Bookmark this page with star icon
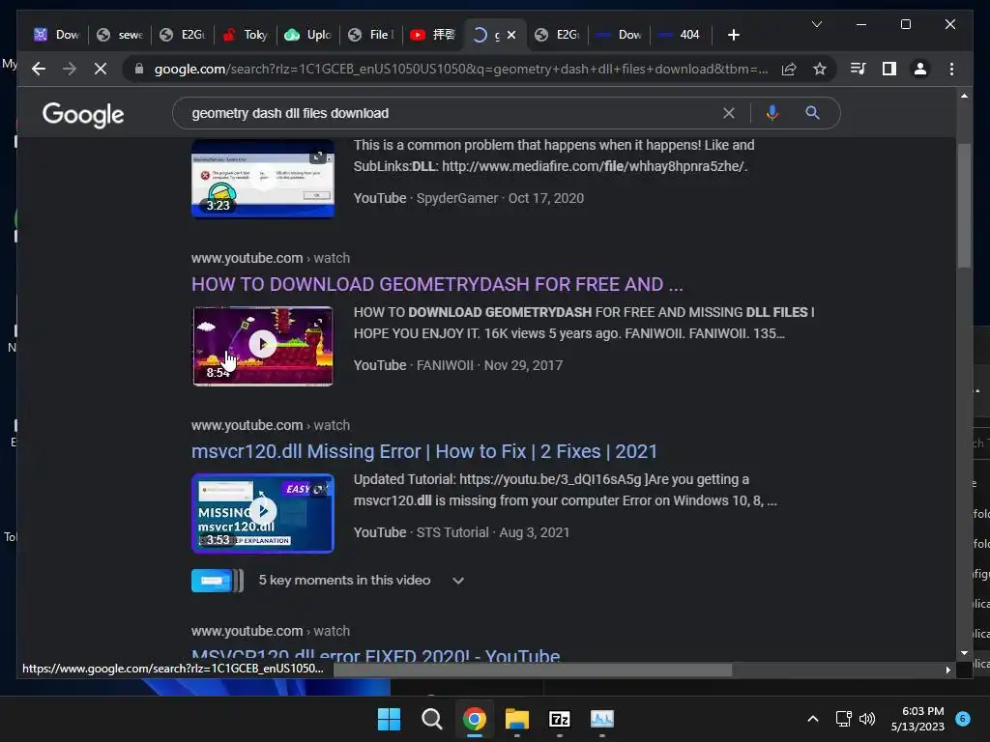Screen dimensions: 990x742 point(820,69)
